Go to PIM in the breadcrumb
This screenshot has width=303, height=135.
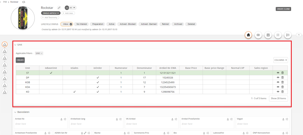(5, 2)
